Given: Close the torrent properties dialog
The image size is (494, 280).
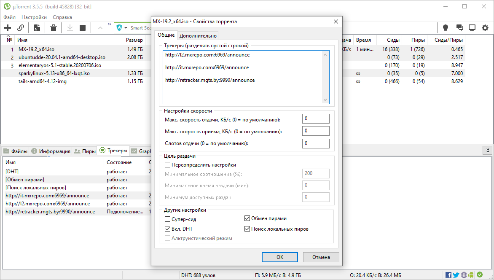Looking at the screenshot, I should point(336,22).
